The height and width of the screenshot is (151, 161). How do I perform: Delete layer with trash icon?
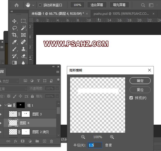(51, 141)
